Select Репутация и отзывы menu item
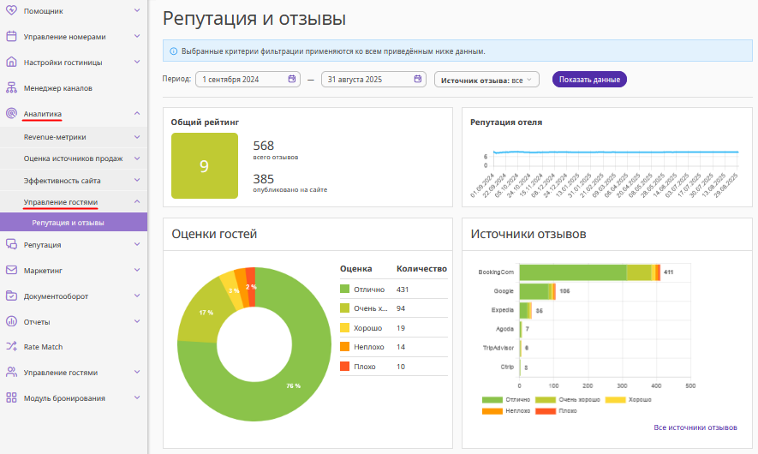This screenshot has height=454, width=758. click(69, 223)
